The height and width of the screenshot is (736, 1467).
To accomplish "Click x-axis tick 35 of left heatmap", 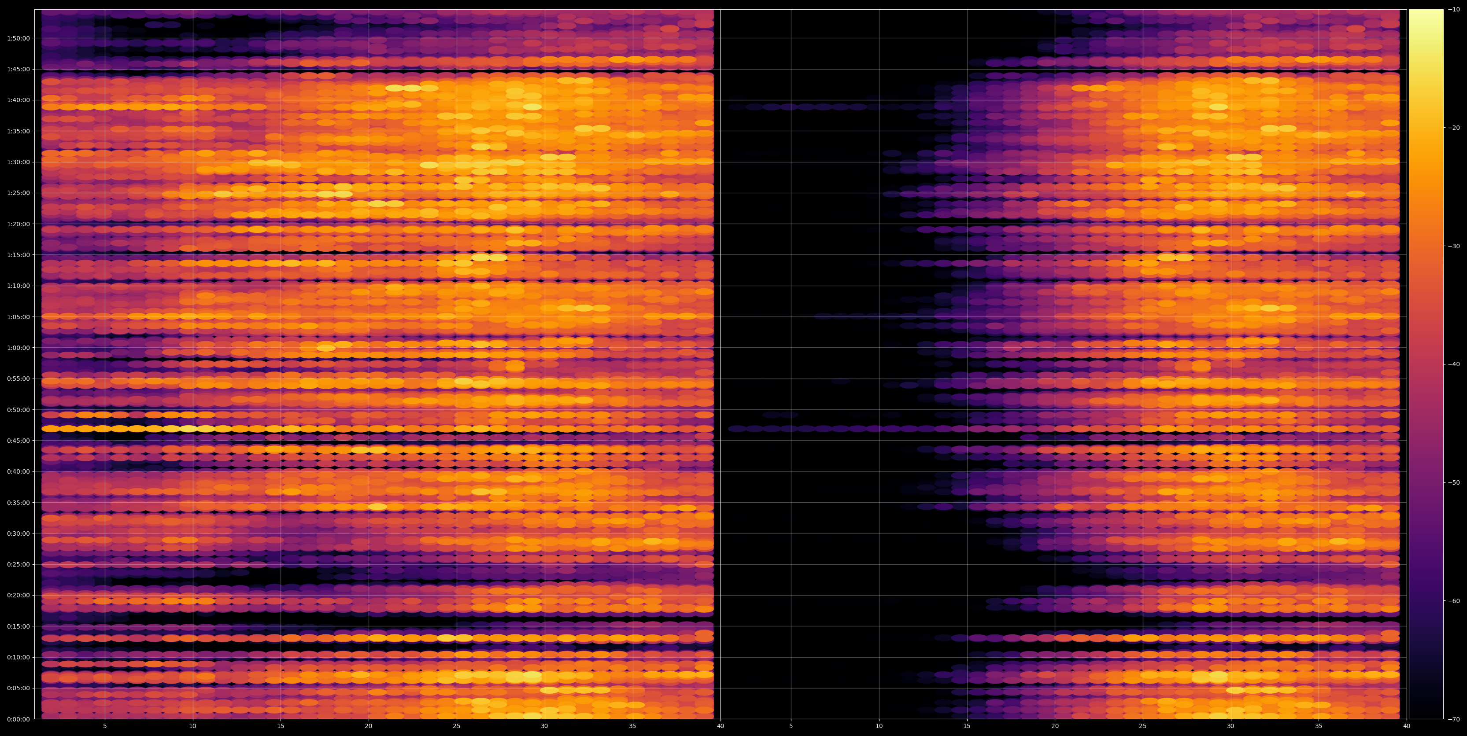I will (633, 726).
